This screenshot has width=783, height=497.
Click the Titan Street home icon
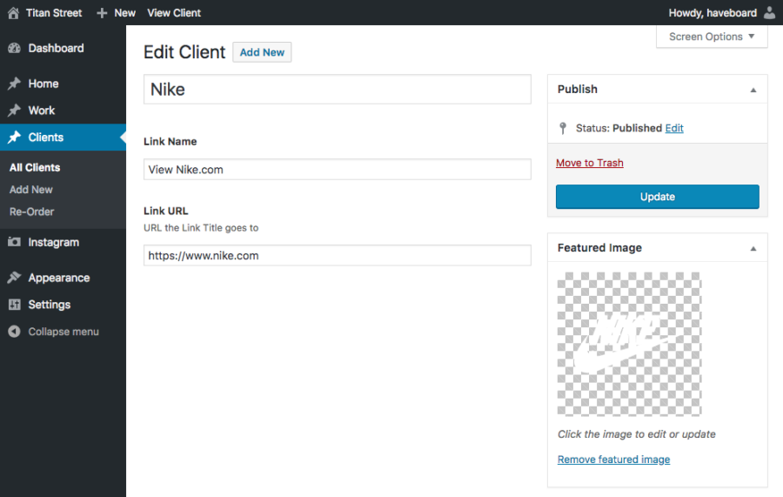coord(13,13)
